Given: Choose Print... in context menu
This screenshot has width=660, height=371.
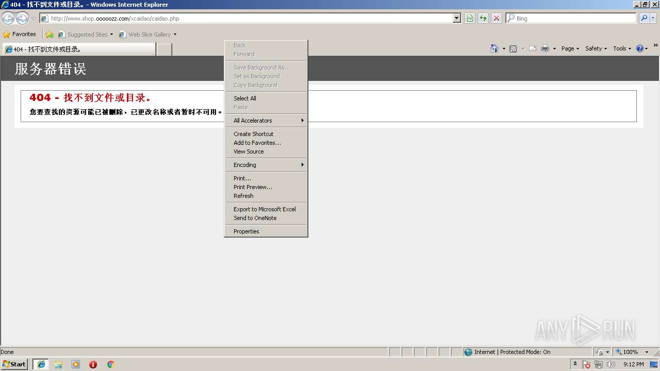Looking at the screenshot, I should pyautogui.click(x=266, y=178).
